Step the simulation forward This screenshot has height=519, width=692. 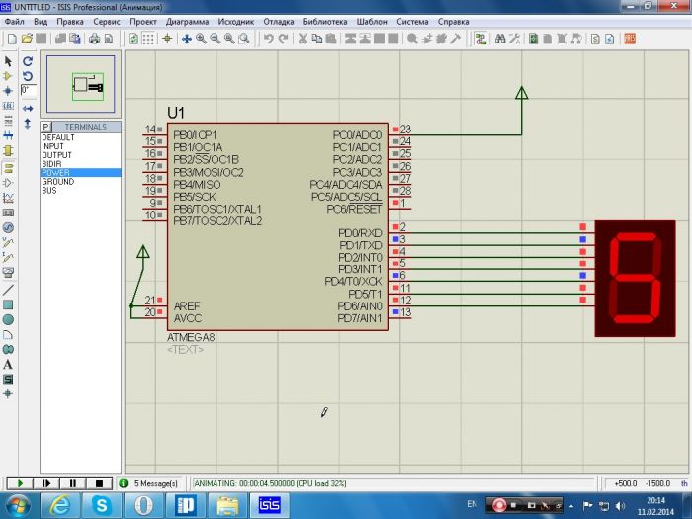(46, 483)
